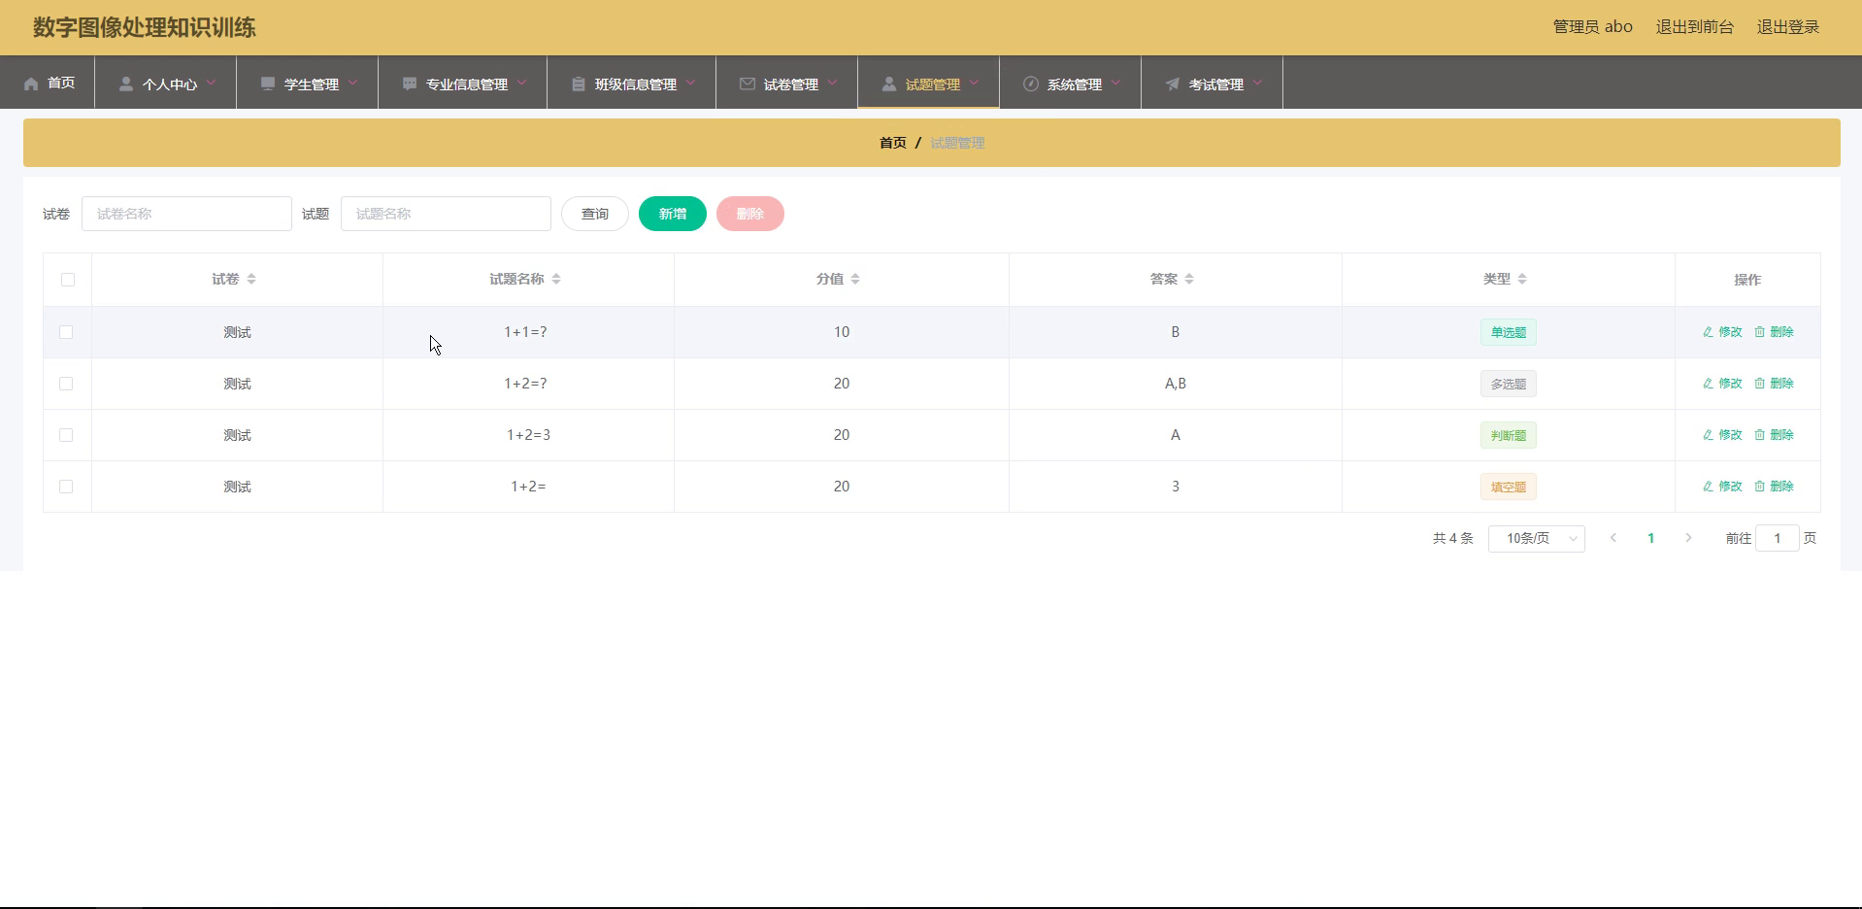This screenshot has width=1862, height=909.
Task: Click the 前往 page number box
Action: tap(1778, 538)
